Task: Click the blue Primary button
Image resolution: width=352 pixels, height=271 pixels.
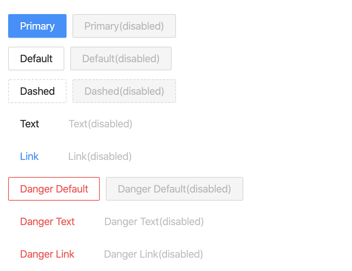Action: point(37,26)
